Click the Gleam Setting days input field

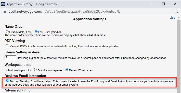tap(10, 58)
